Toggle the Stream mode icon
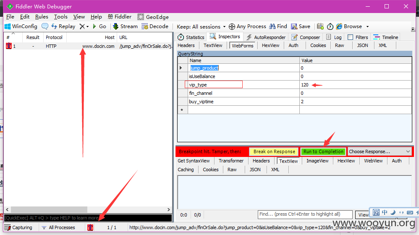 tap(116, 26)
